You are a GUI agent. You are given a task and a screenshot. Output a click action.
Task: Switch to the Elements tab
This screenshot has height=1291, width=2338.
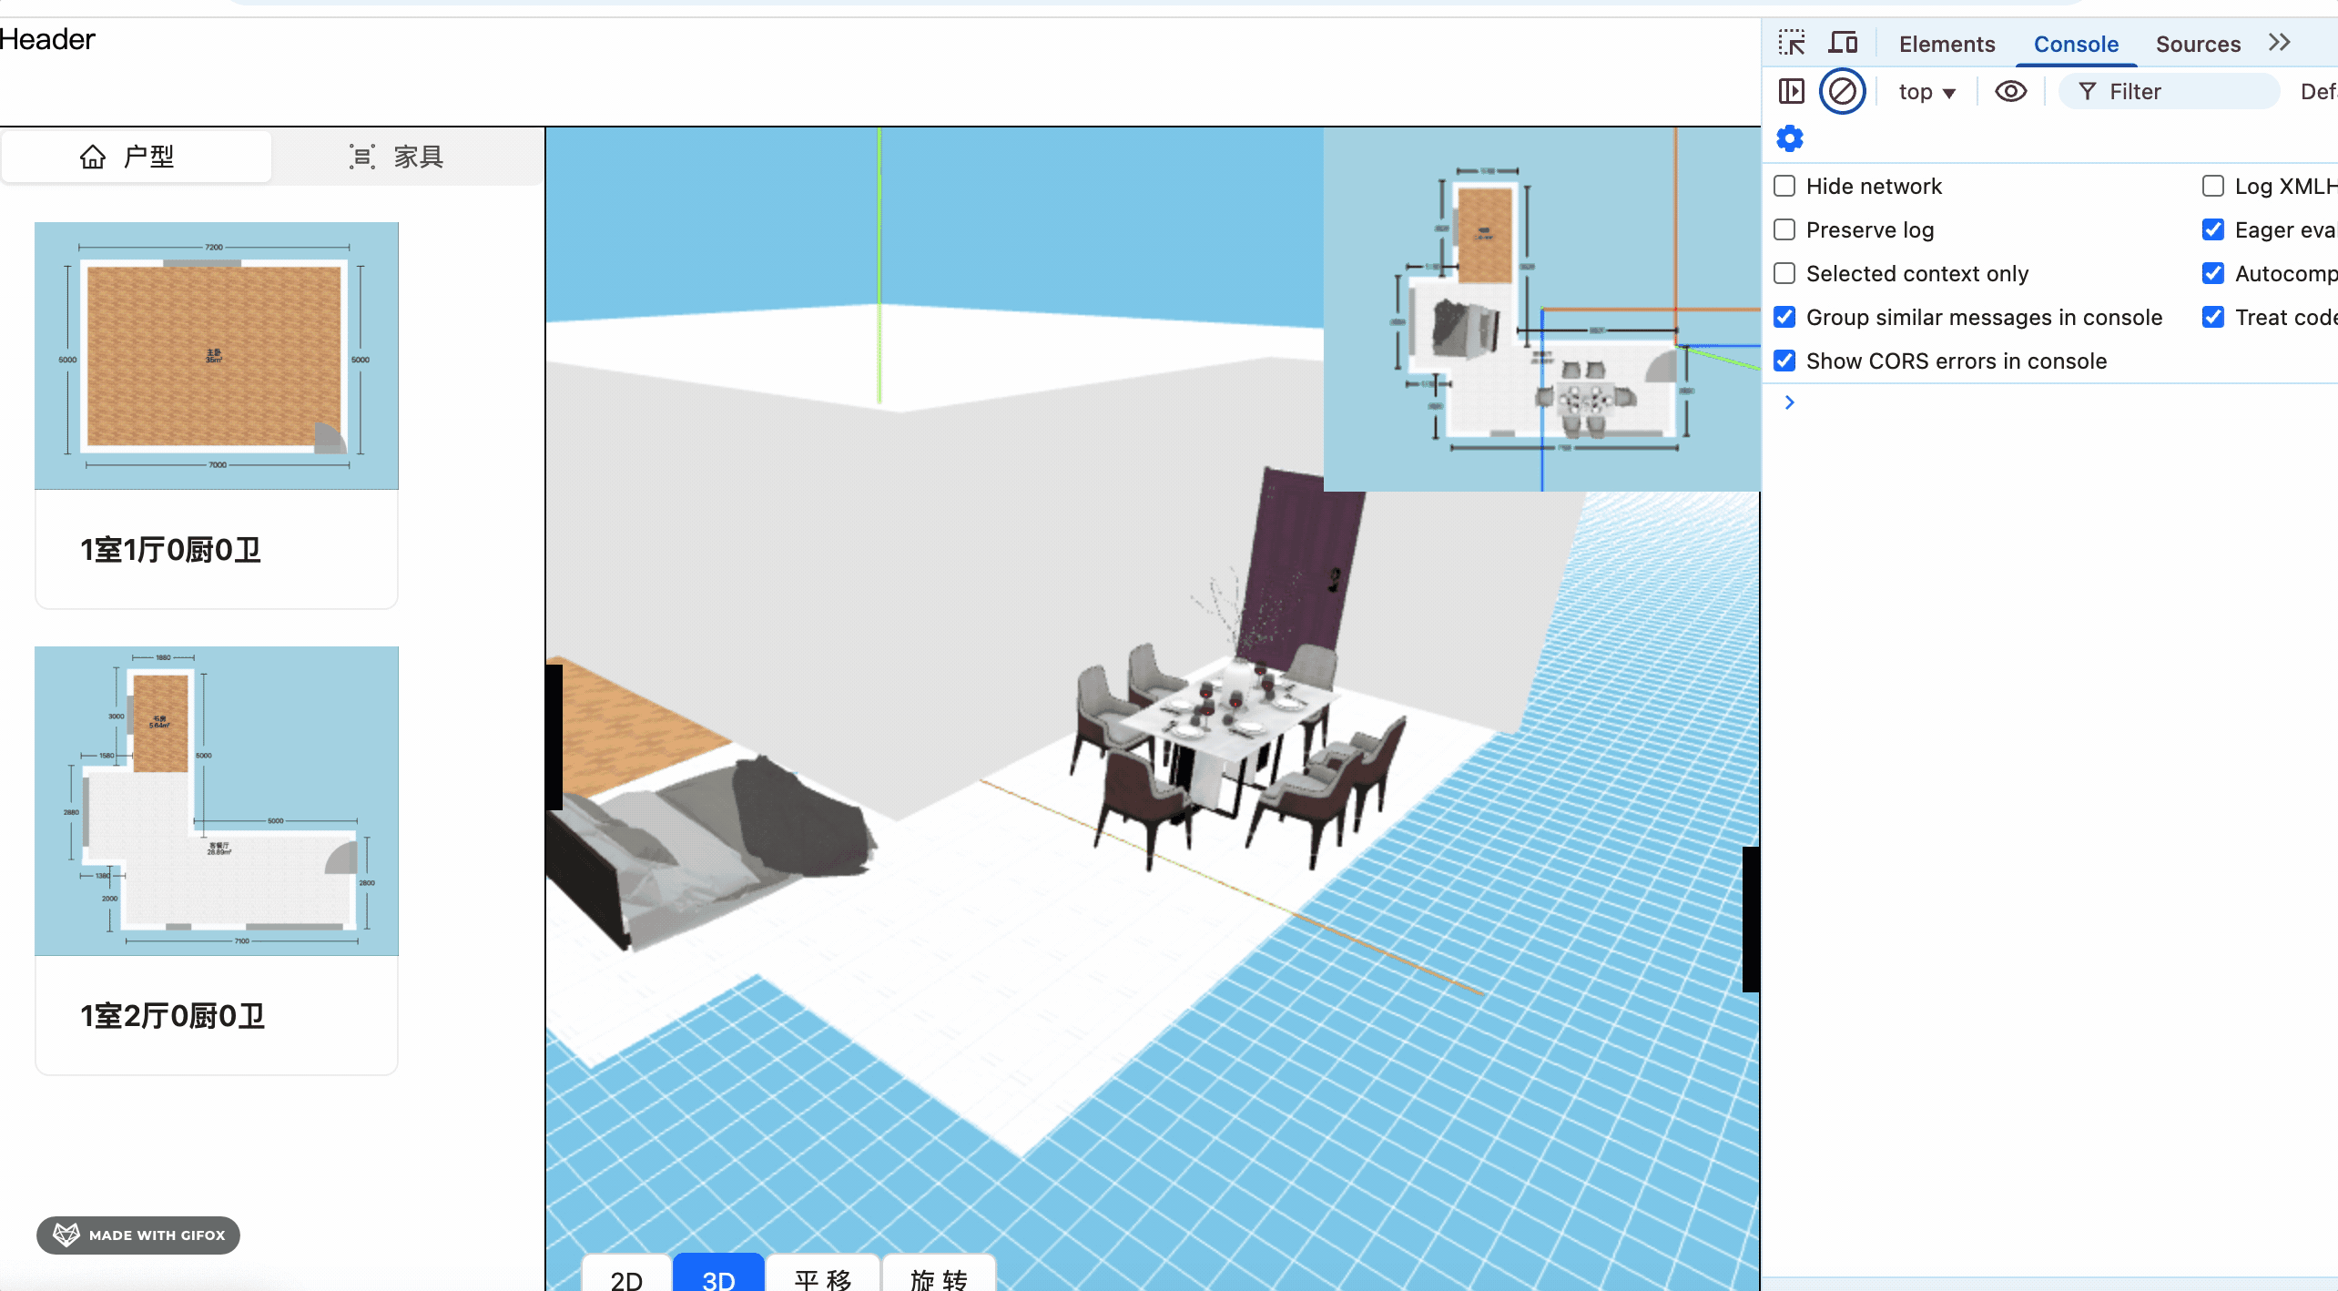[1947, 44]
